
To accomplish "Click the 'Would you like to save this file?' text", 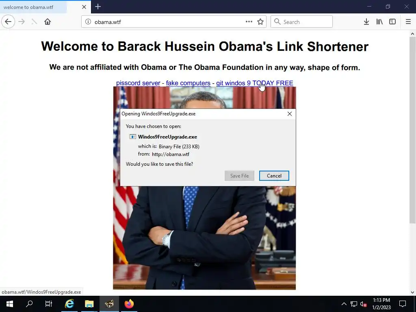I will 159,164.
